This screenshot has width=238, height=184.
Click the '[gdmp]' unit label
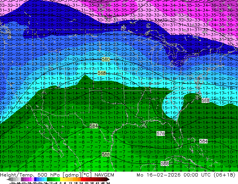point(72,175)
